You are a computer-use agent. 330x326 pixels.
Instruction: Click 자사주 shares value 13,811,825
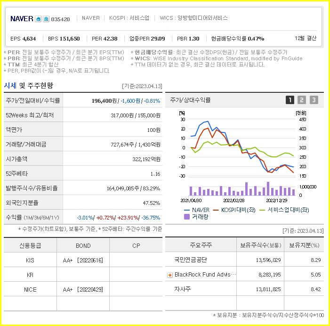point(268,289)
